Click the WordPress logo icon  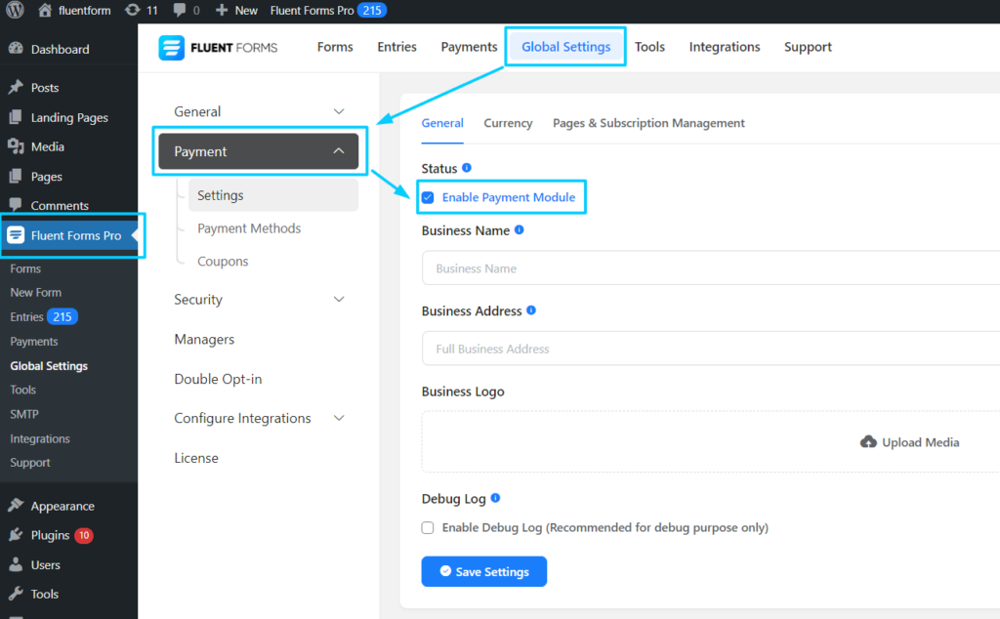tap(15, 10)
